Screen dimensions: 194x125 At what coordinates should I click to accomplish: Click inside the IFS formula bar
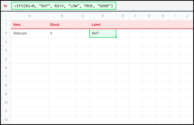pos(64,6)
